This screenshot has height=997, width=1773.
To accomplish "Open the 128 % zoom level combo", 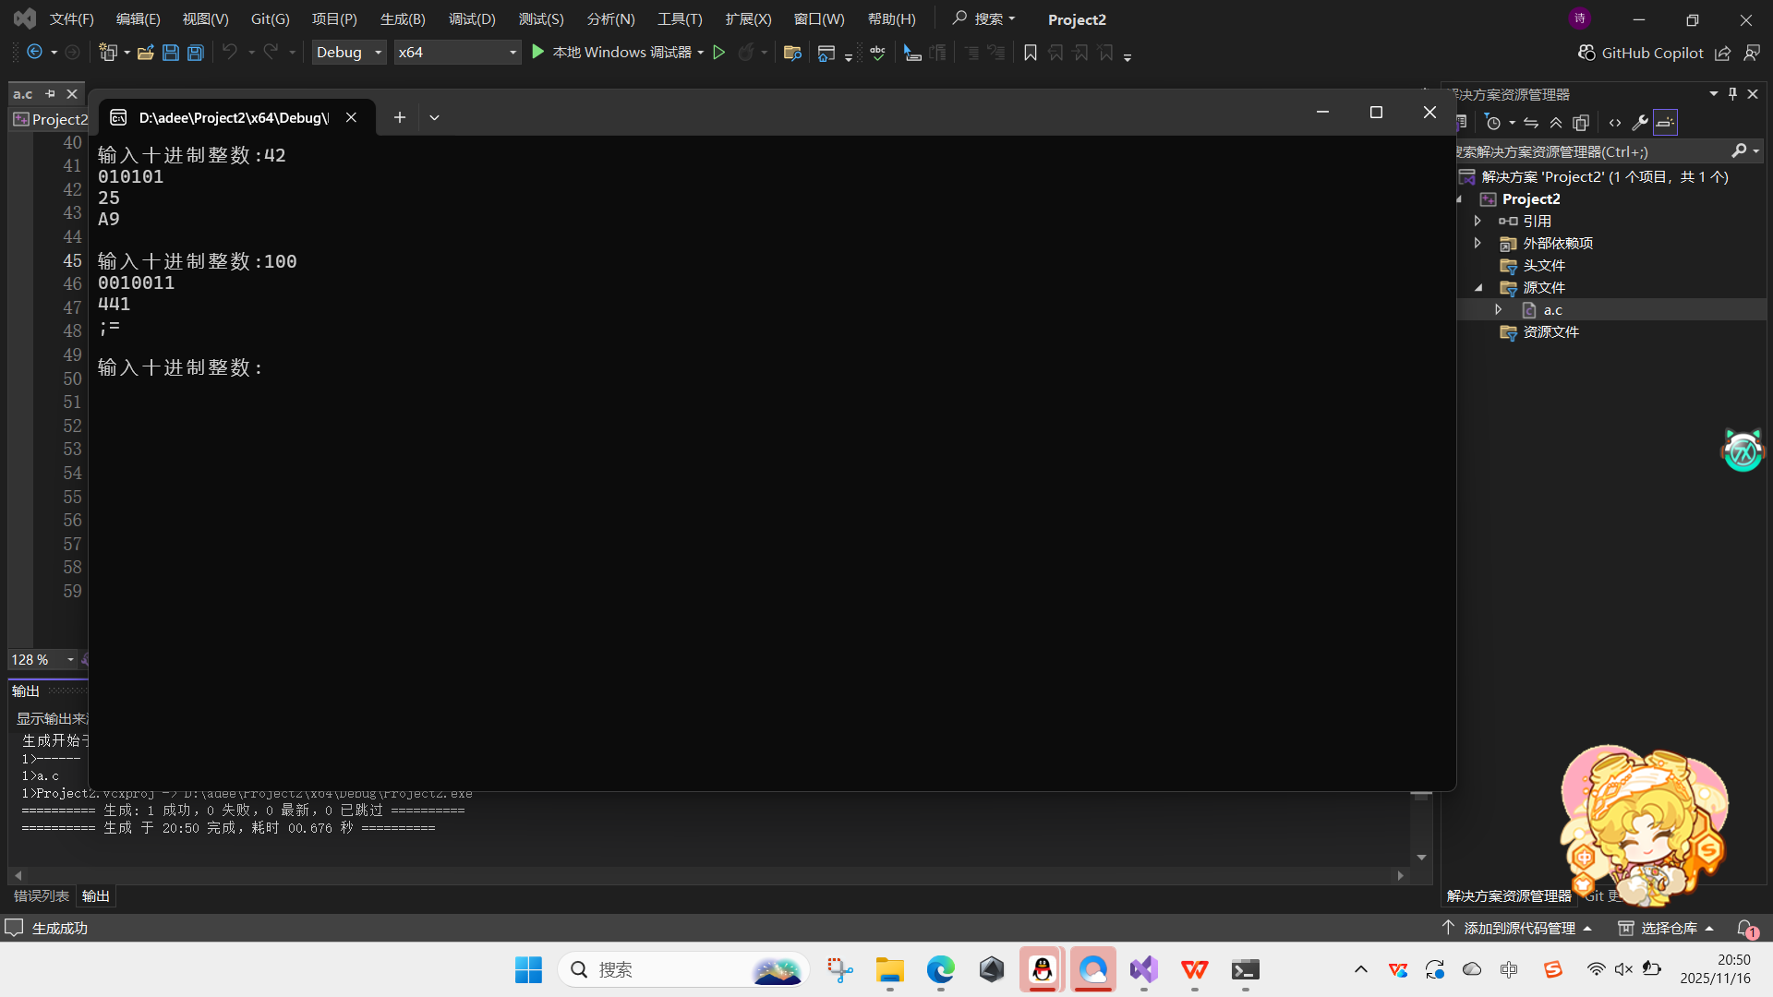I will pyautogui.click(x=70, y=659).
